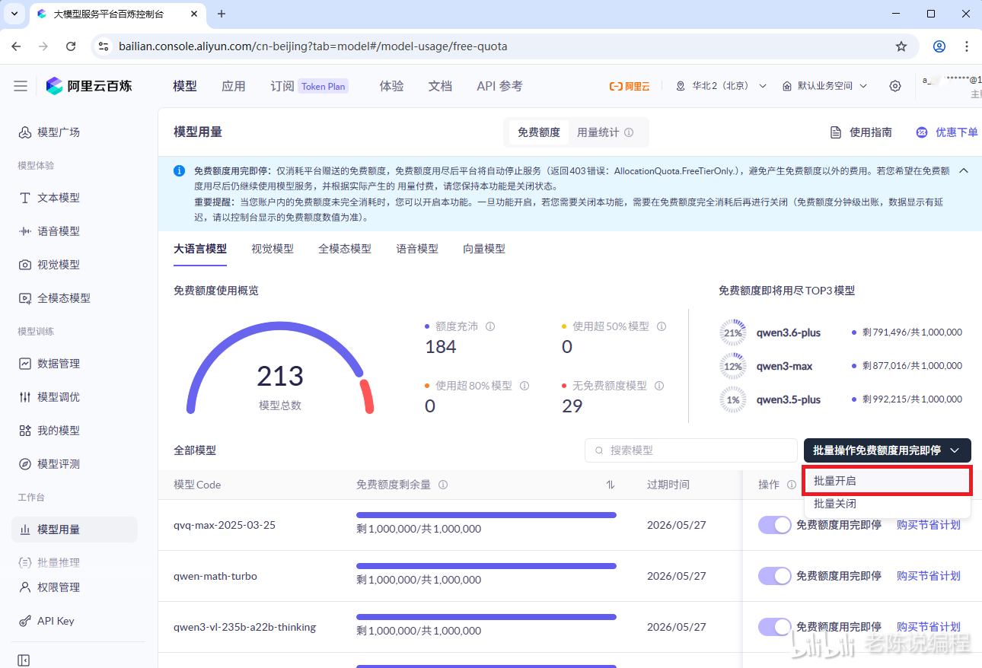
Task: Open the hamburger navigation menu
Action: [21, 86]
